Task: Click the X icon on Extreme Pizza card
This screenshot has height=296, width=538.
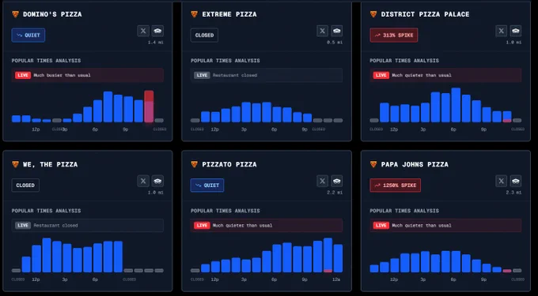Action: pos(322,31)
